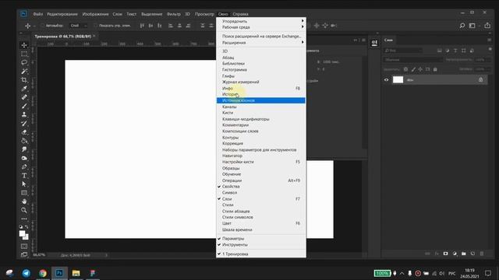Create a new layer in the Слои panel
This screenshot has height=280, width=499.
click(x=472, y=254)
